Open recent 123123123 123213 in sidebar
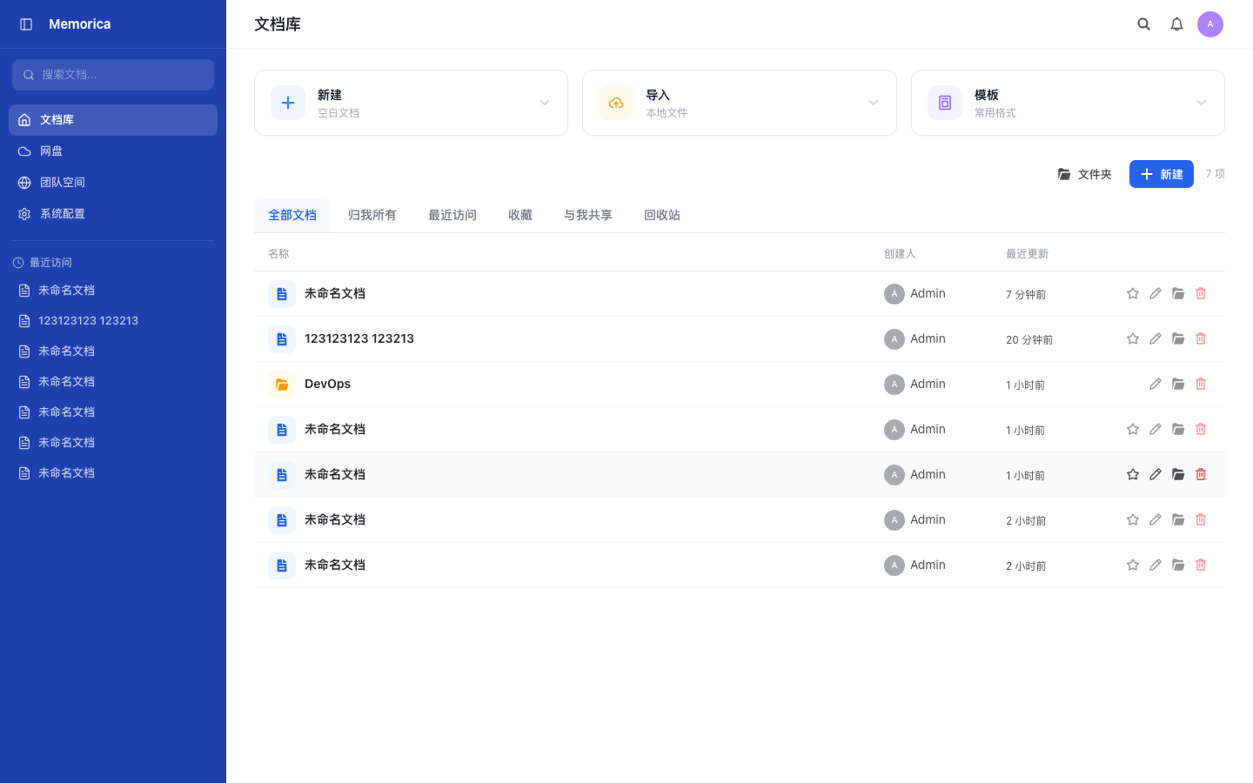The height and width of the screenshot is (783, 1253). (x=113, y=321)
